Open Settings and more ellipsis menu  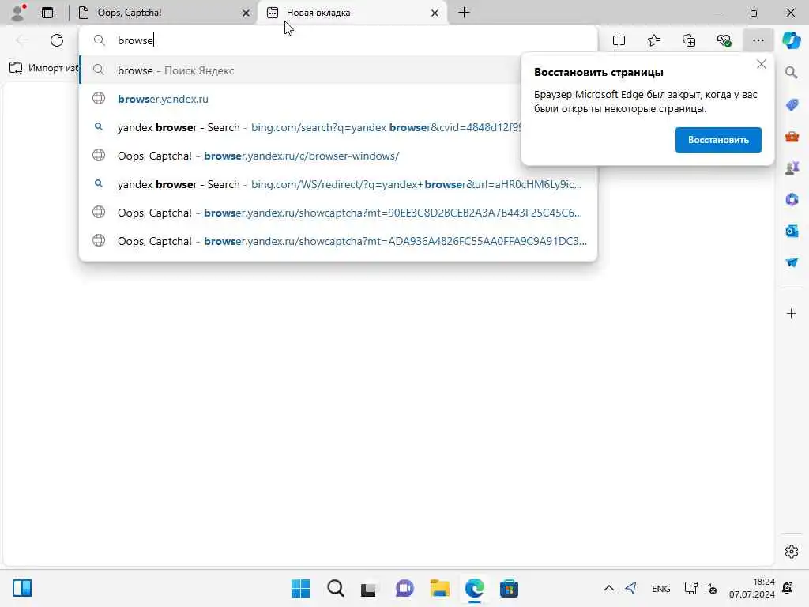(x=758, y=40)
